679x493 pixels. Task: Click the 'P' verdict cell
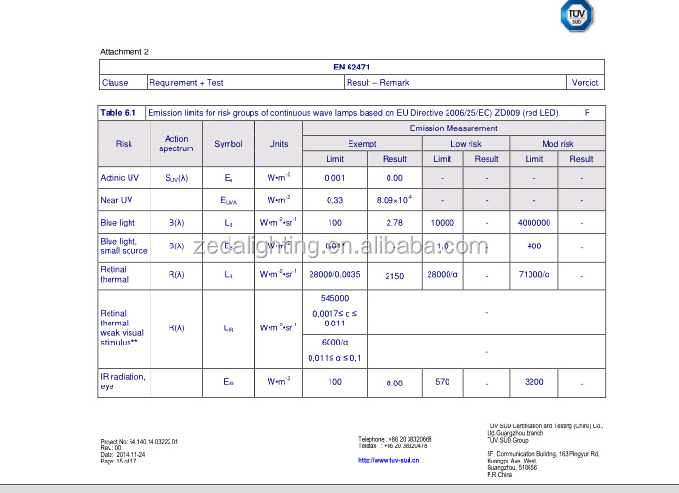pos(587,113)
